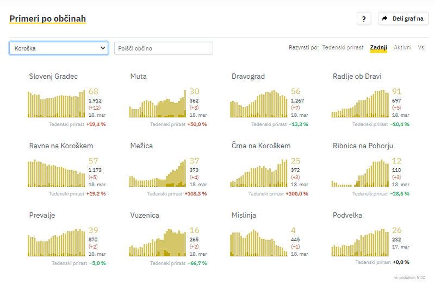Click the Prevalje municipality title
This screenshot has width=435, height=284.
42,216
